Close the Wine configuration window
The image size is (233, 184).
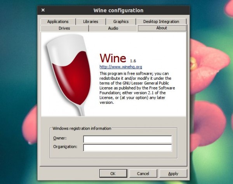(43, 10)
